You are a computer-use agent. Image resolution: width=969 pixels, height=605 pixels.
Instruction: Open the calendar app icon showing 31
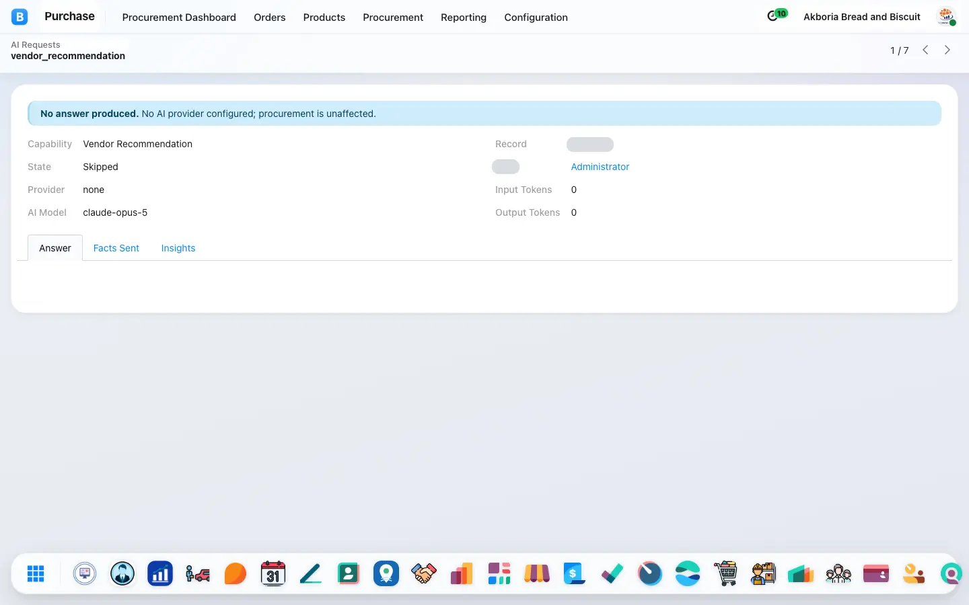click(x=273, y=573)
